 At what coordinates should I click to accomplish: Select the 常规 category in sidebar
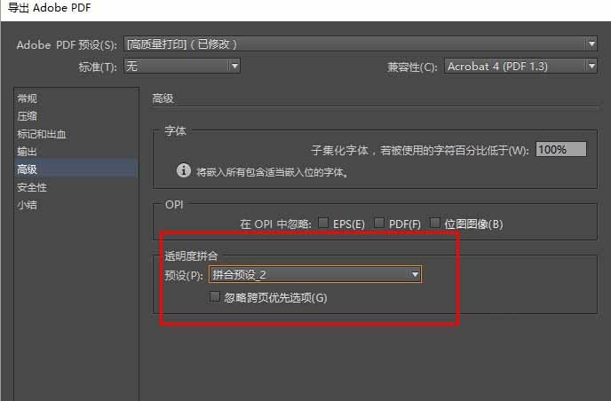76,98
